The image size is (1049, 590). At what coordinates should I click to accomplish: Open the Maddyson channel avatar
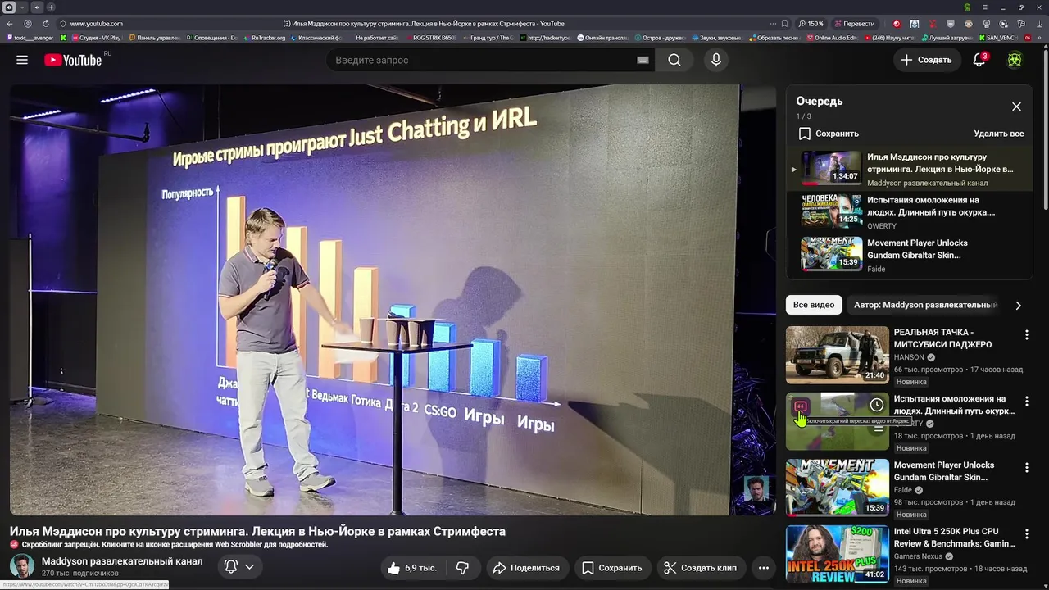[x=22, y=566]
